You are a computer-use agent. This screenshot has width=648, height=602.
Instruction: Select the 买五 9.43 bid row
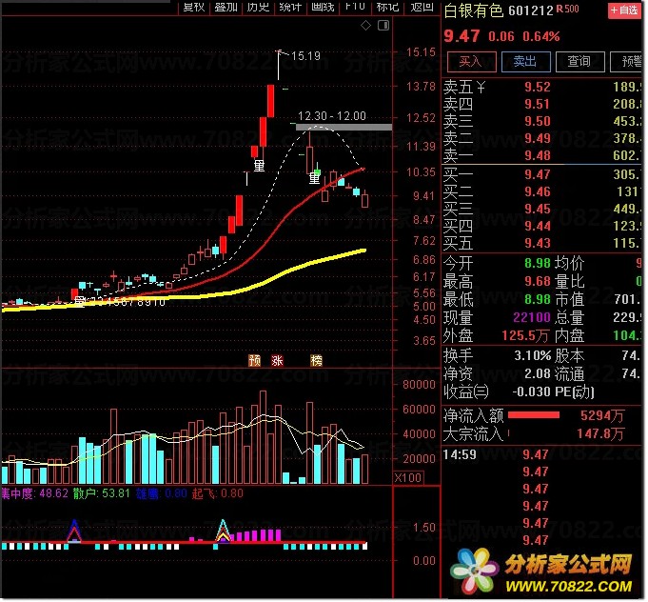(x=542, y=243)
